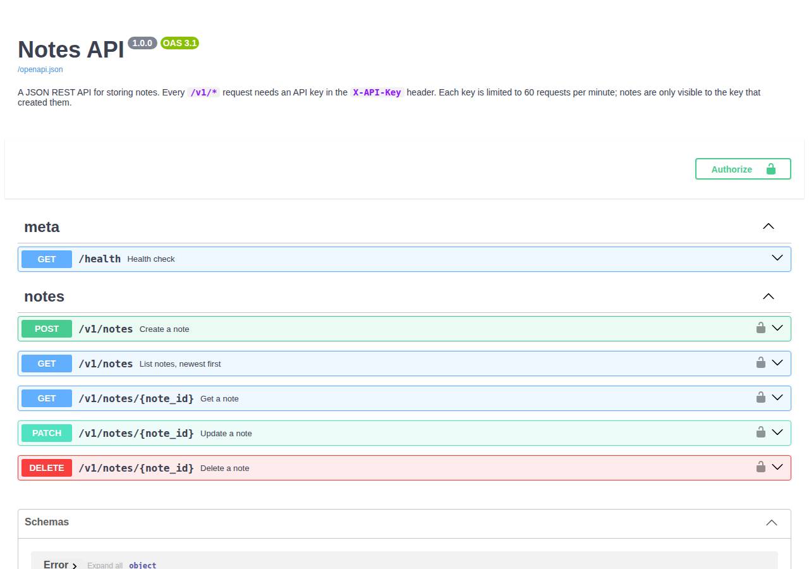Click the OAS 3.1 version badge
The height and width of the screenshot is (569, 809).
pyautogui.click(x=180, y=43)
